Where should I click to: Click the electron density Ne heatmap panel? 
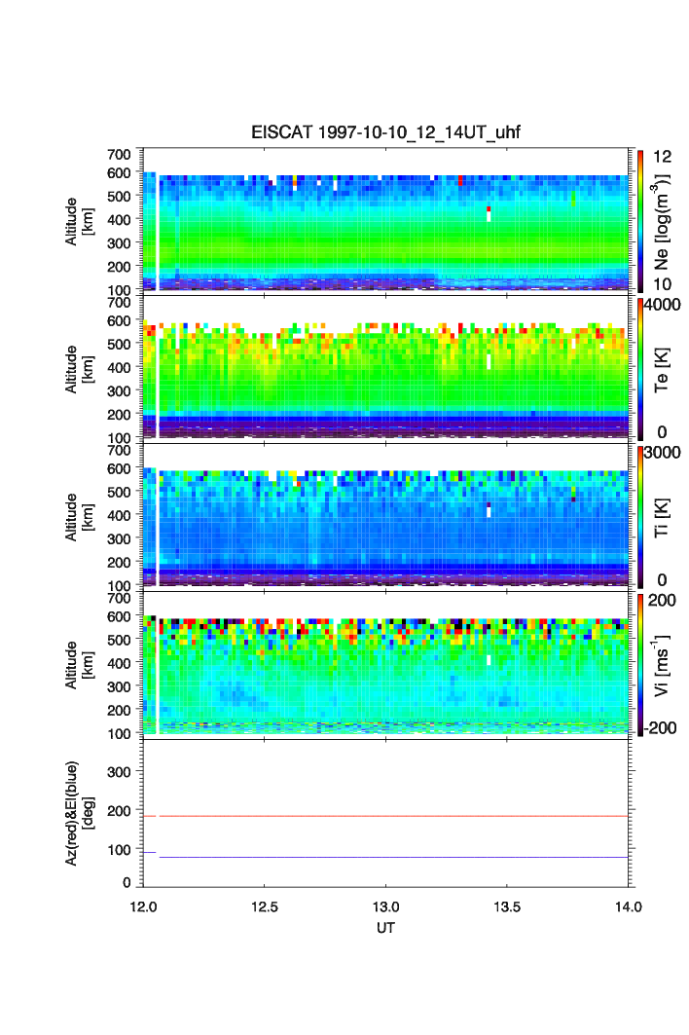(x=385, y=220)
